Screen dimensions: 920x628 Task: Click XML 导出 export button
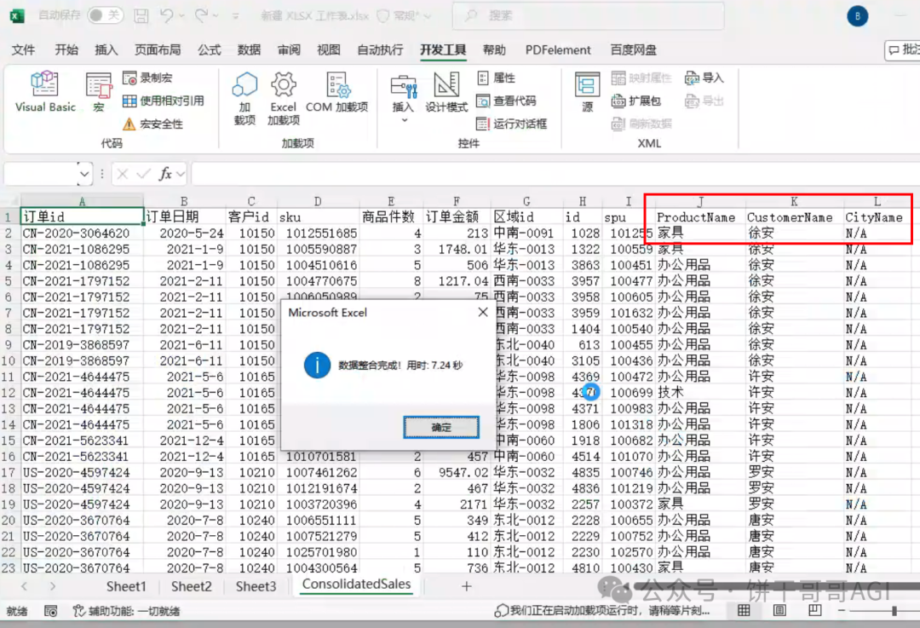click(704, 101)
